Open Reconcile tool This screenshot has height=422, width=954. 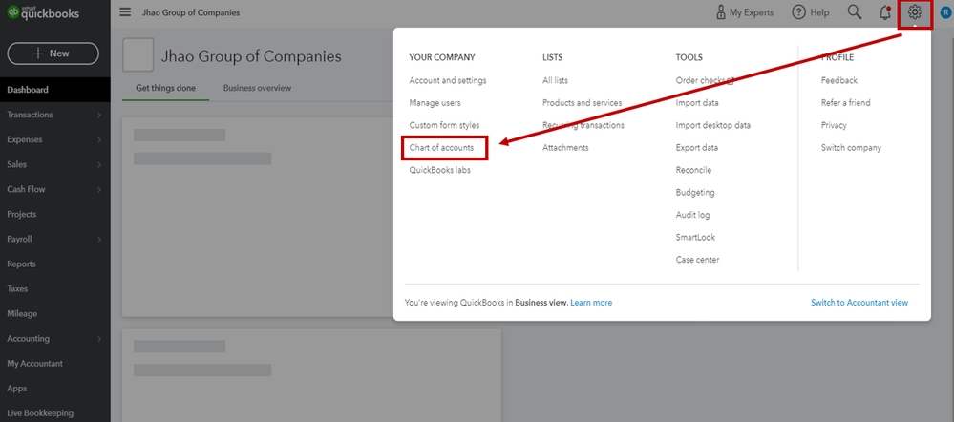pos(693,170)
